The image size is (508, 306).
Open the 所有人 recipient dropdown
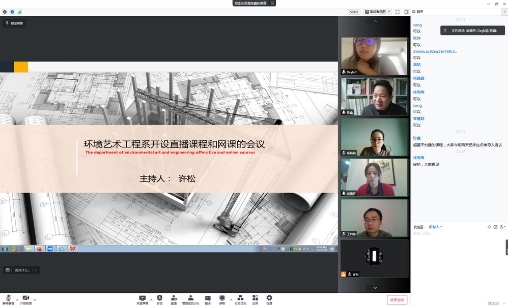coord(435,227)
